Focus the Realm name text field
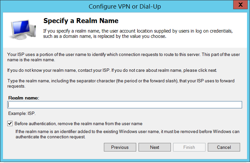The height and width of the screenshot is (163, 250). [x=125, y=105]
